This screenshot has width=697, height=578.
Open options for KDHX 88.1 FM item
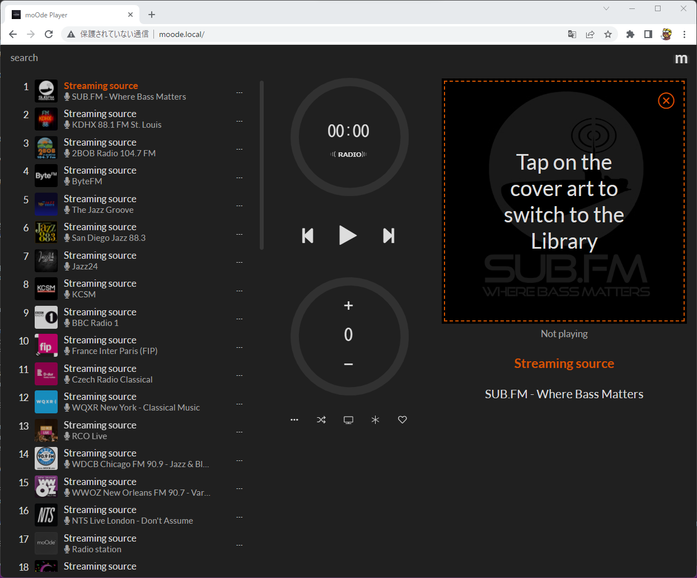coord(239,121)
